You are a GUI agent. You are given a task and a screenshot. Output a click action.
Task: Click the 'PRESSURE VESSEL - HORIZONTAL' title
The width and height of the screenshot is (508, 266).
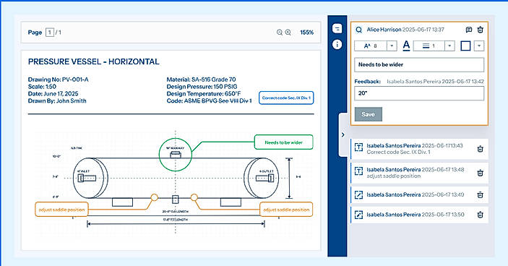(x=94, y=62)
